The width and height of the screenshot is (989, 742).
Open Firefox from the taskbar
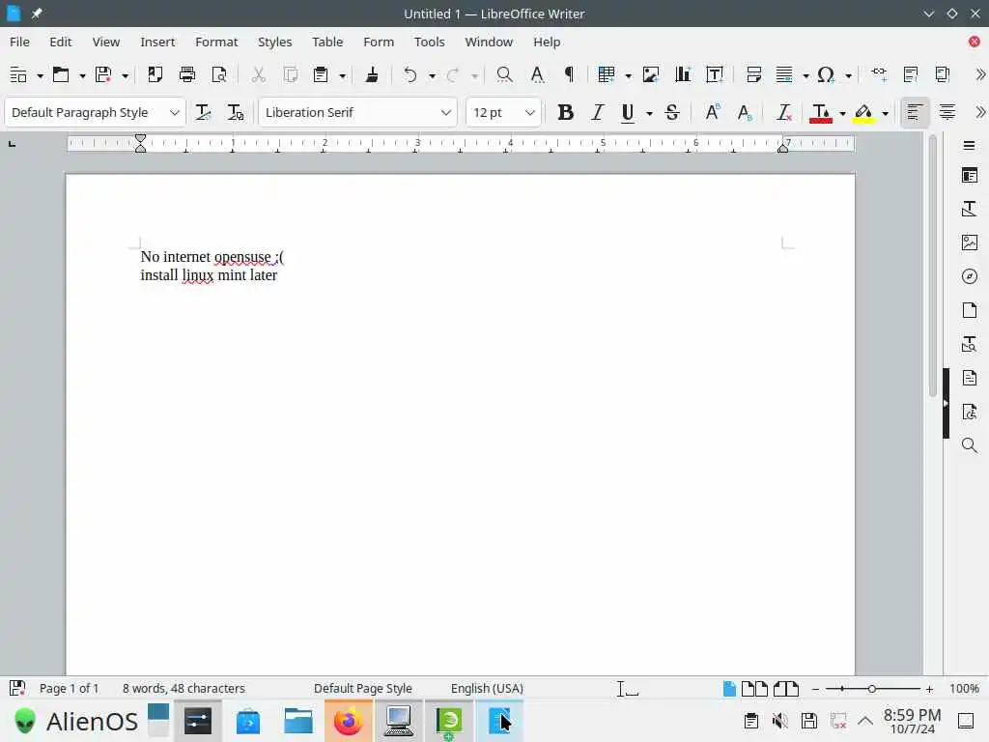348,721
